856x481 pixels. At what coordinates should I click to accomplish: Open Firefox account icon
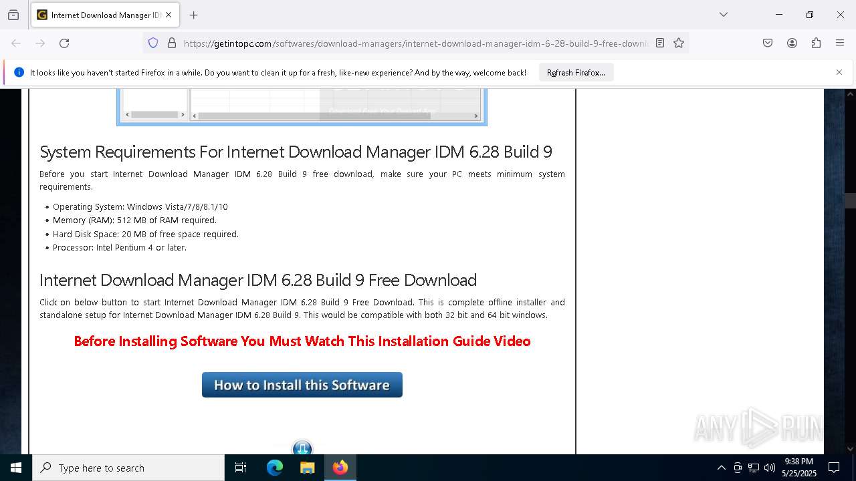click(792, 43)
